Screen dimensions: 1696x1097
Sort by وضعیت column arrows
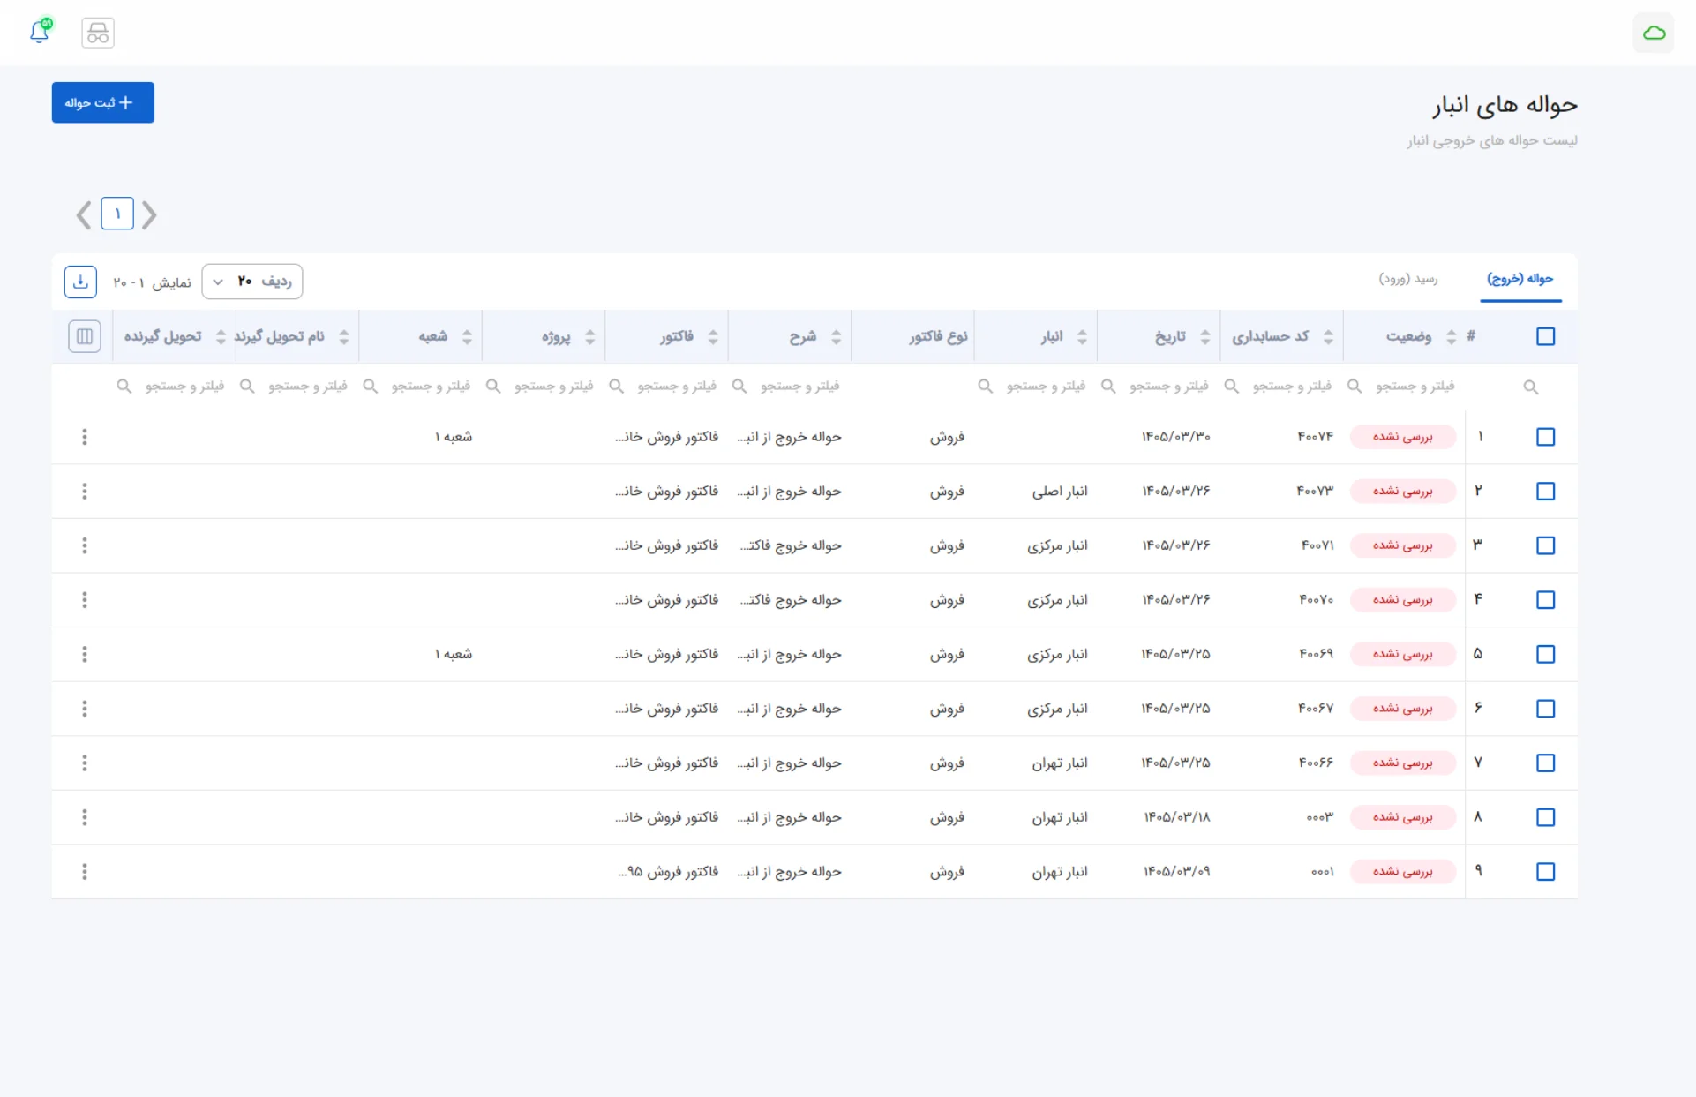(x=1452, y=336)
